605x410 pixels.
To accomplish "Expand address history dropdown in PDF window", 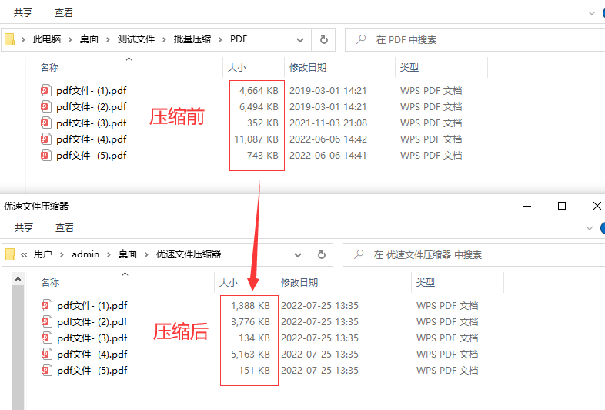I will pyautogui.click(x=299, y=40).
